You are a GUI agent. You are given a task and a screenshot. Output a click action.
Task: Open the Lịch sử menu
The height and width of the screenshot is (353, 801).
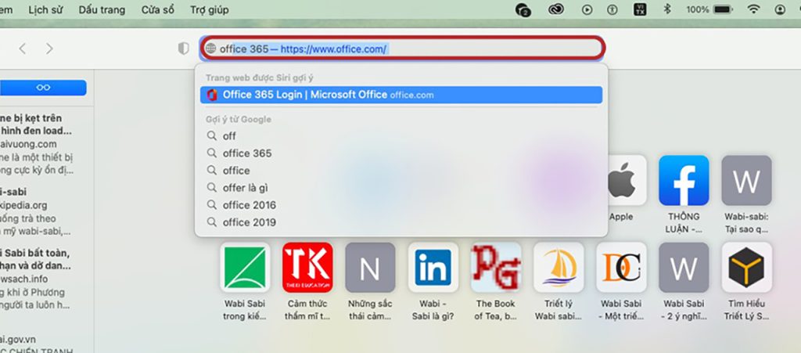(46, 10)
